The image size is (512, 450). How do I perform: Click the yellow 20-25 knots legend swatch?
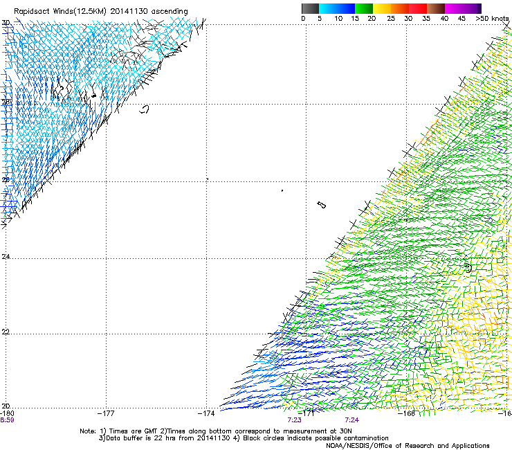click(382, 8)
